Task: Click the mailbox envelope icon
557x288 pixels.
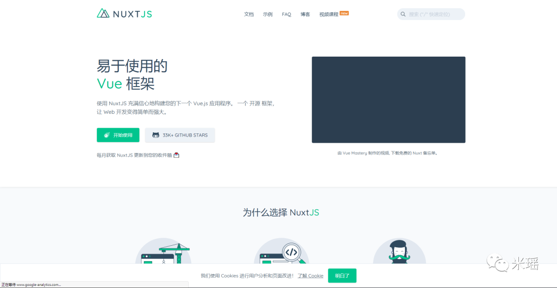Action: [x=176, y=155]
